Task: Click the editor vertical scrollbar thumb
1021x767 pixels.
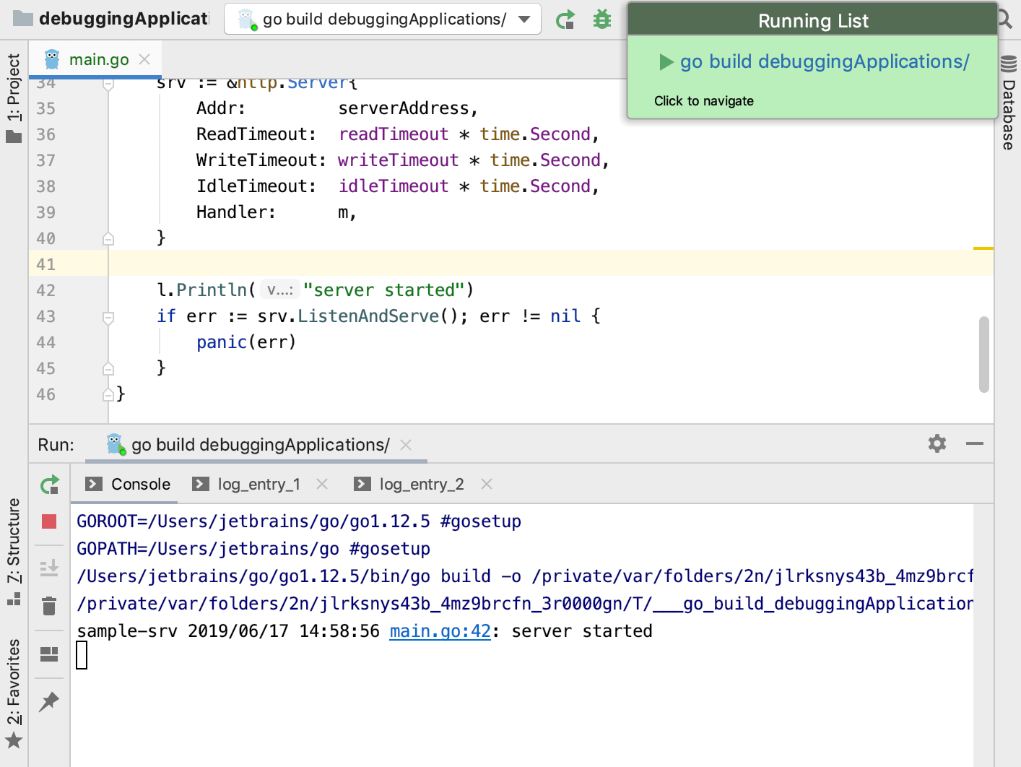Action: (x=983, y=354)
